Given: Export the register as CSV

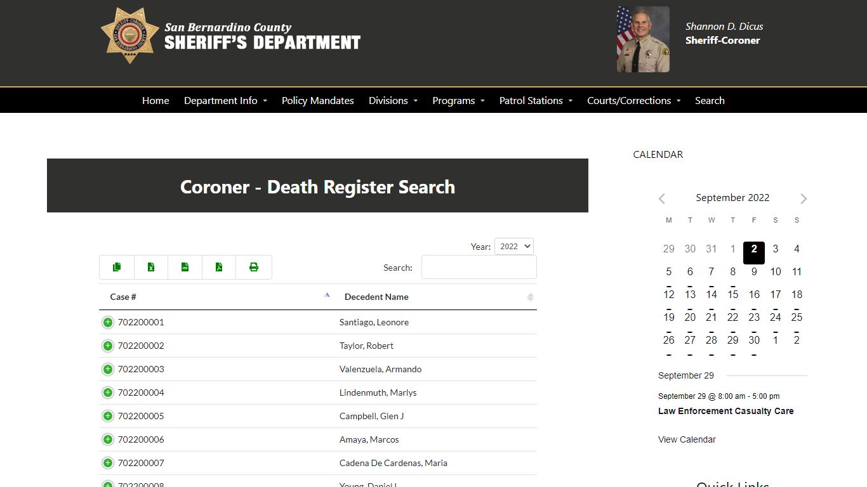Looking at the screenshot, I should point(185,267).
